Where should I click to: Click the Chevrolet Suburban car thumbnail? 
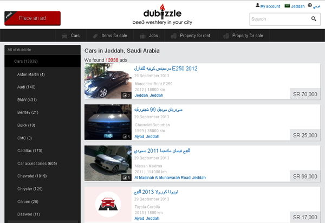click(x=108, y=122)
